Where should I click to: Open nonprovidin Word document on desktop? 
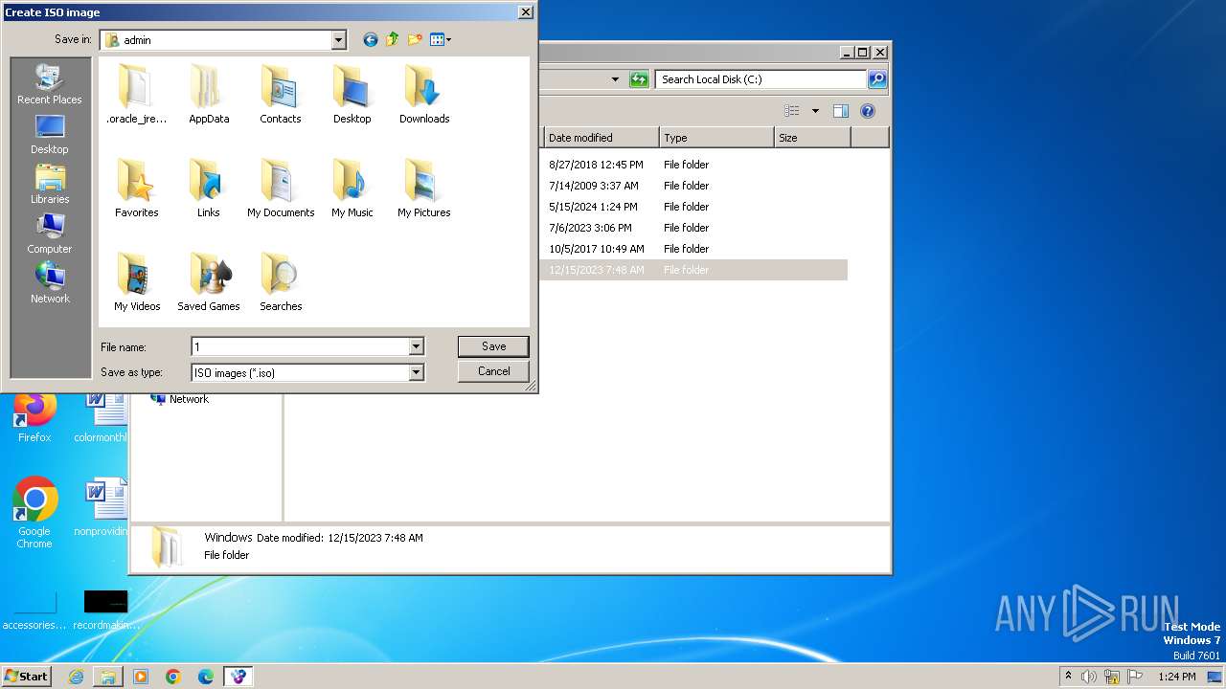(102, 508)
